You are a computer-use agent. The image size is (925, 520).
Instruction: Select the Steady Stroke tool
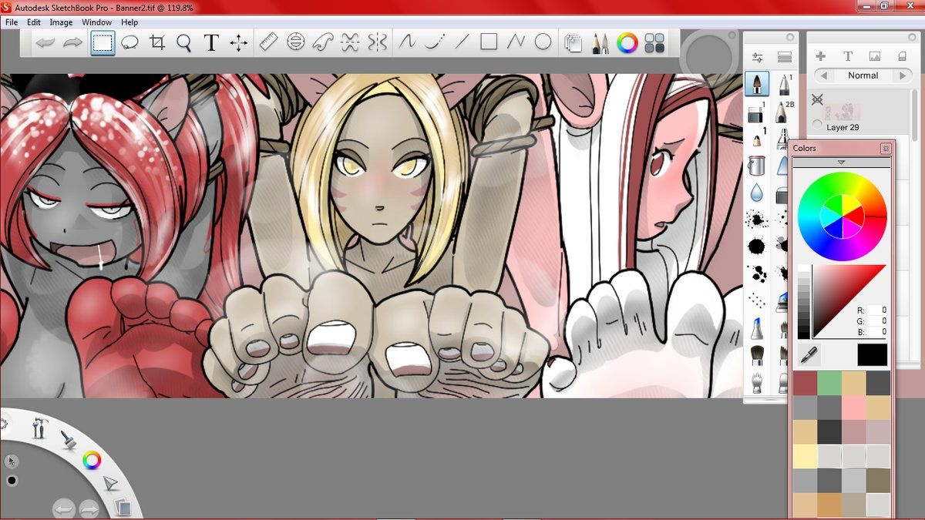406,42
